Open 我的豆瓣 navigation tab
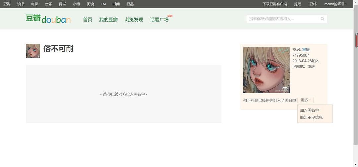This screenshot has width=358, height=167. [x=108, y=20]
